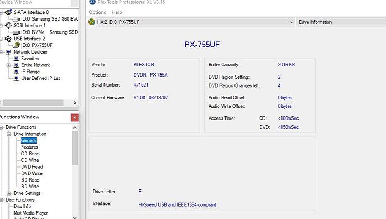Screen dimensions: 386x219
Task: Open the Help menu
Action: (x=117, y=12)
